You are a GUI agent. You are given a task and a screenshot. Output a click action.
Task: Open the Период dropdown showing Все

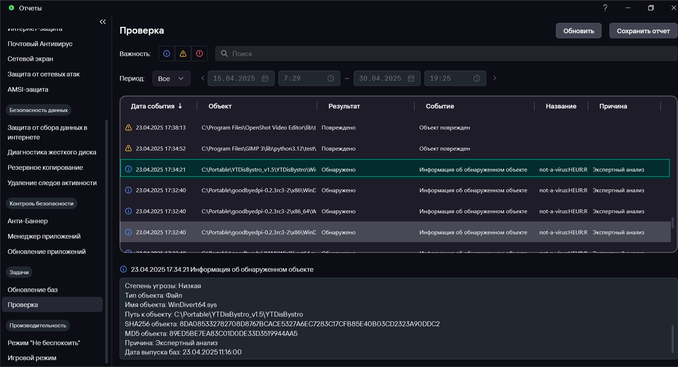(171, 78)
